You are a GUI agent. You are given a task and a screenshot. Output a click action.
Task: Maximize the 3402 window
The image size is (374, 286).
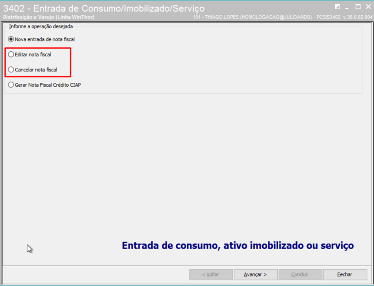(358, 7)
